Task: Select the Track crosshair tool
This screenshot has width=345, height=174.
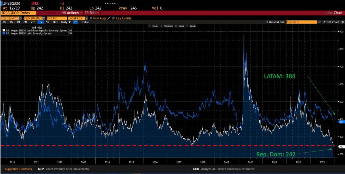Action: coord(153,26)
